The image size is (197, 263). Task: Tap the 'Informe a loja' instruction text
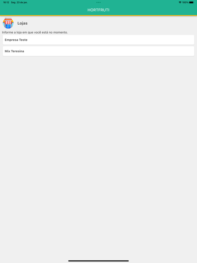click(35, 33)
